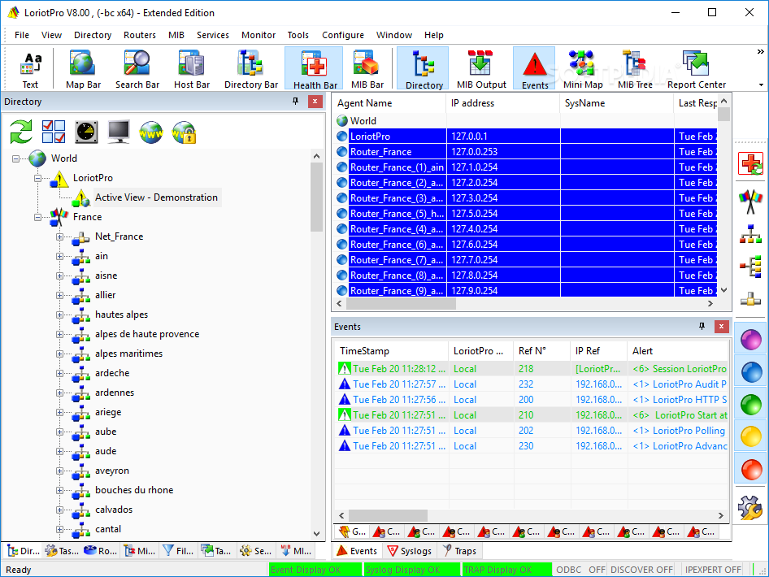Collapse the LoriotPro tree node
The height and width of the screenshot is (577, 769).
[37, 178]
